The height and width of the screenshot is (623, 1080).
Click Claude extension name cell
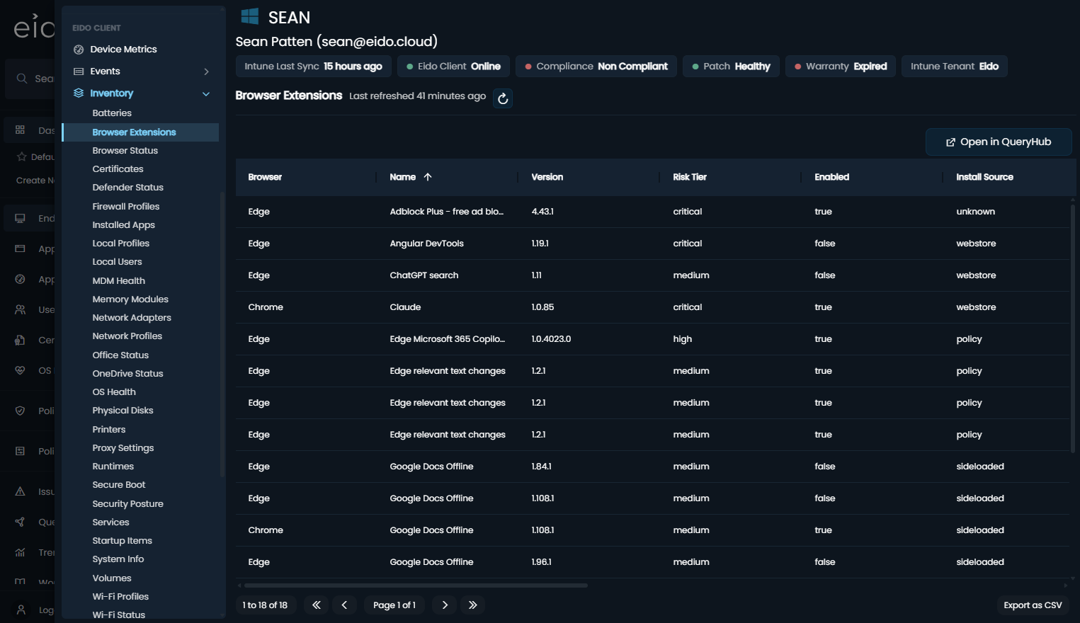(x=405, y=307)
